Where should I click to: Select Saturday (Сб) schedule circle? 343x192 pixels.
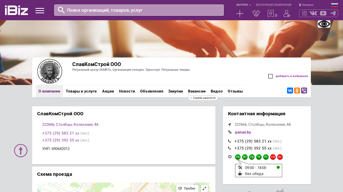click(x=273, y=157)
